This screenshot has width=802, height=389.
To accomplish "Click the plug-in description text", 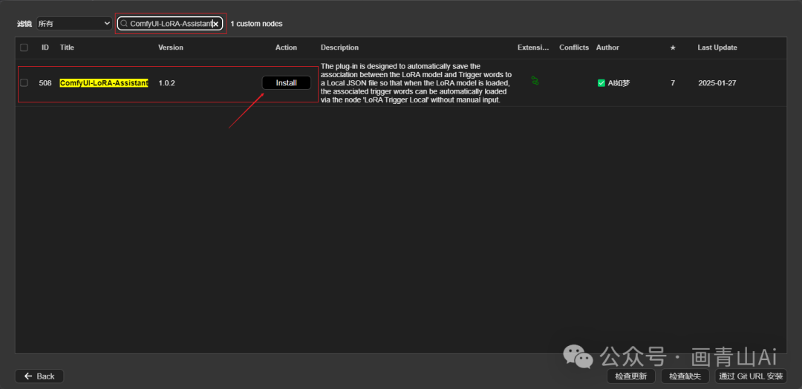I will [416, 83].
